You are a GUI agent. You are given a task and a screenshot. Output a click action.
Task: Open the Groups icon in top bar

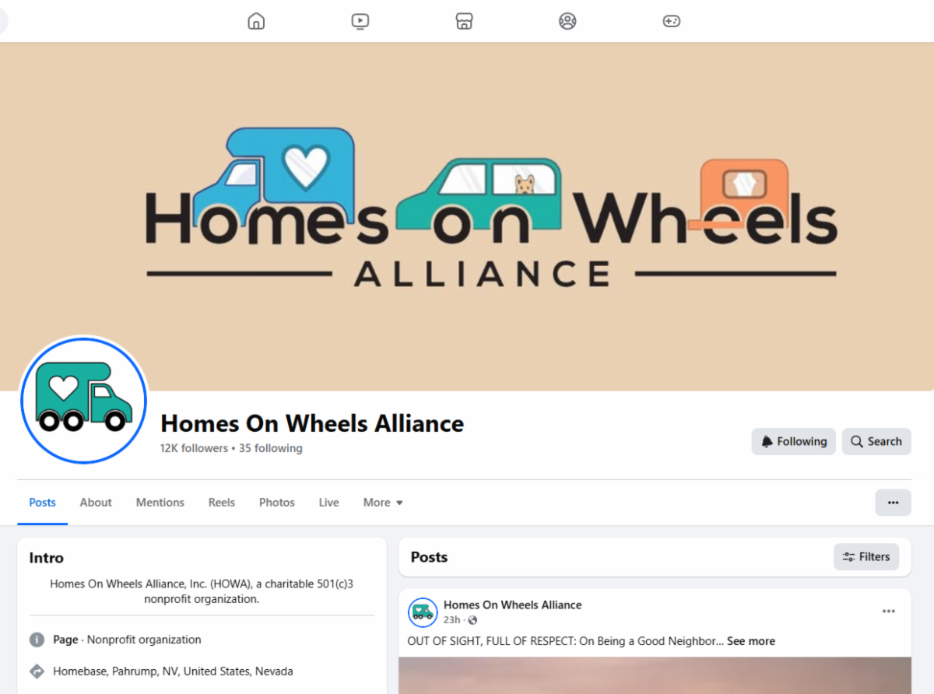tap(567, 21)
